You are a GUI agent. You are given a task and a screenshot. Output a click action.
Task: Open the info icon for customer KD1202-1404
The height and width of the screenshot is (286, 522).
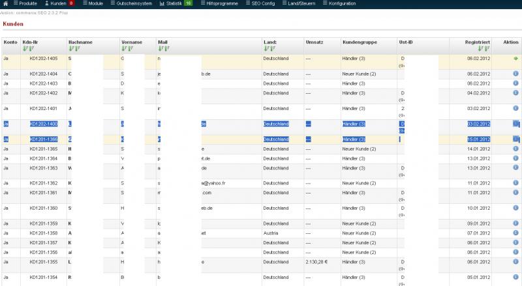[515, 74]
